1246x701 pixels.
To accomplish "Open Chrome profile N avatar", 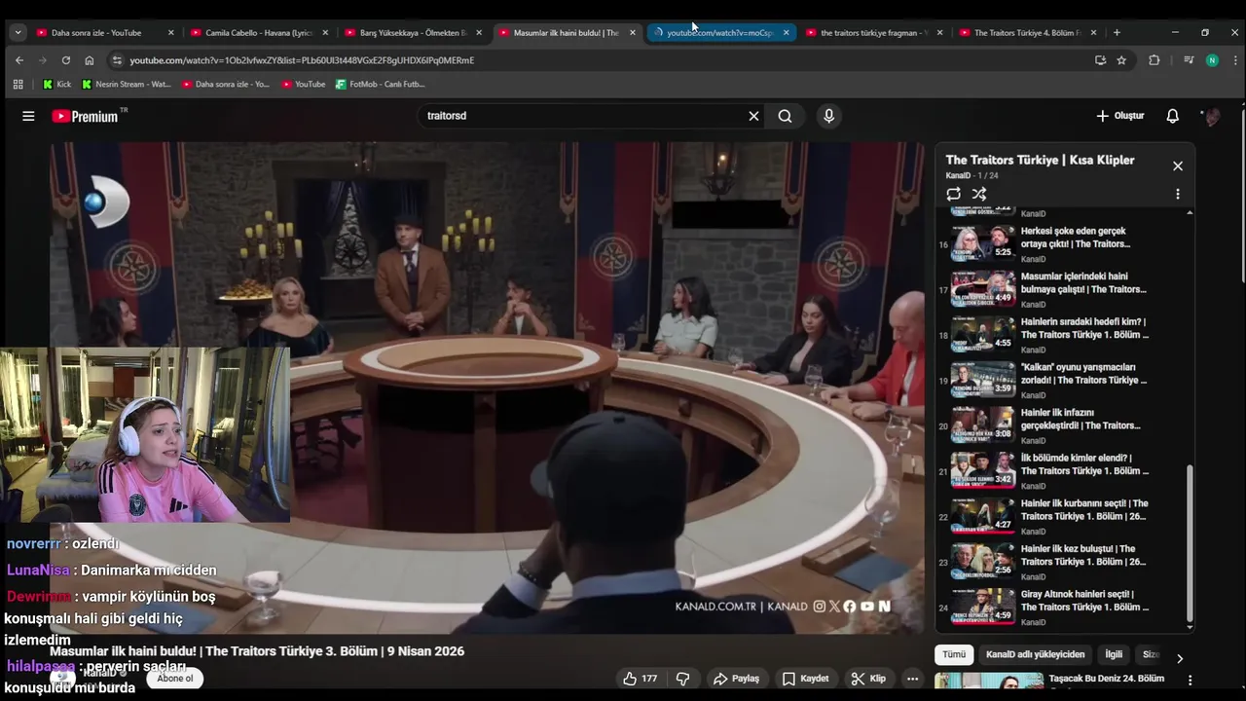I will pyautogui.click(x=1212, y=60).
